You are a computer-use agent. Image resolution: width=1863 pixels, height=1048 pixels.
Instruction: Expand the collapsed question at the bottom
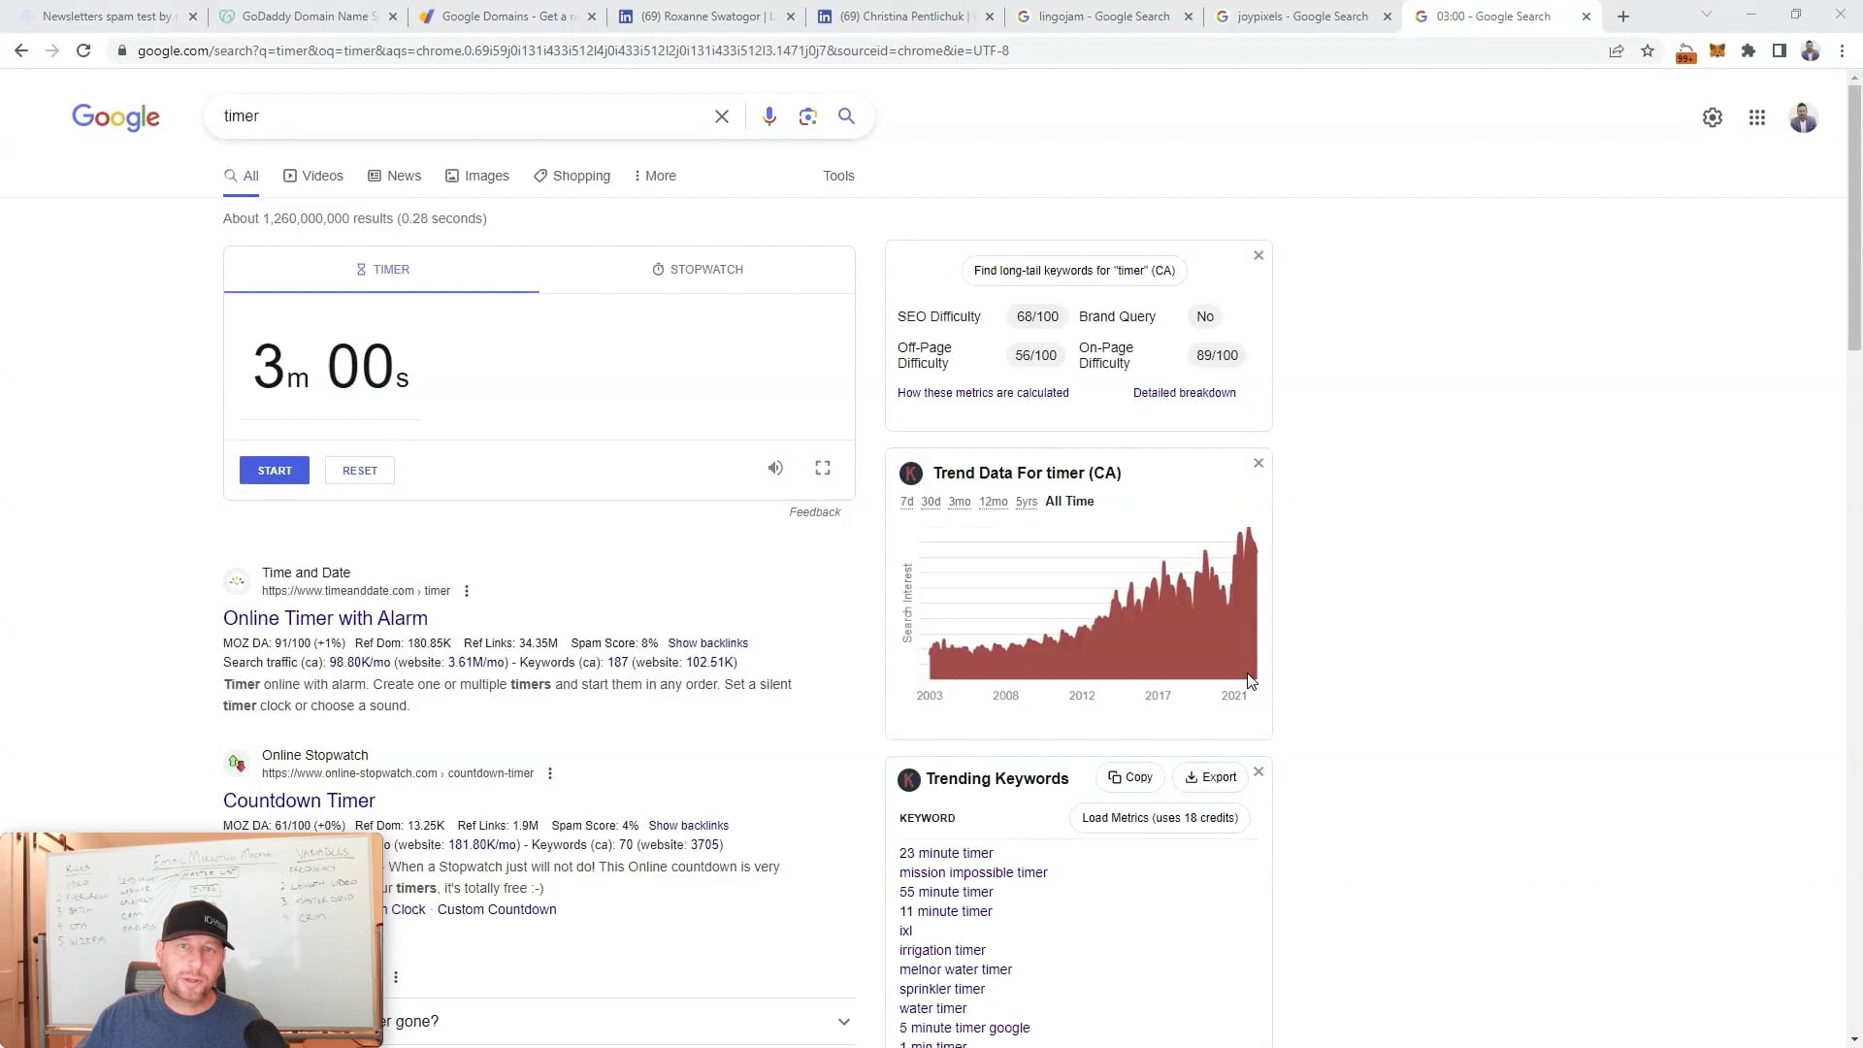point(843,1021)
